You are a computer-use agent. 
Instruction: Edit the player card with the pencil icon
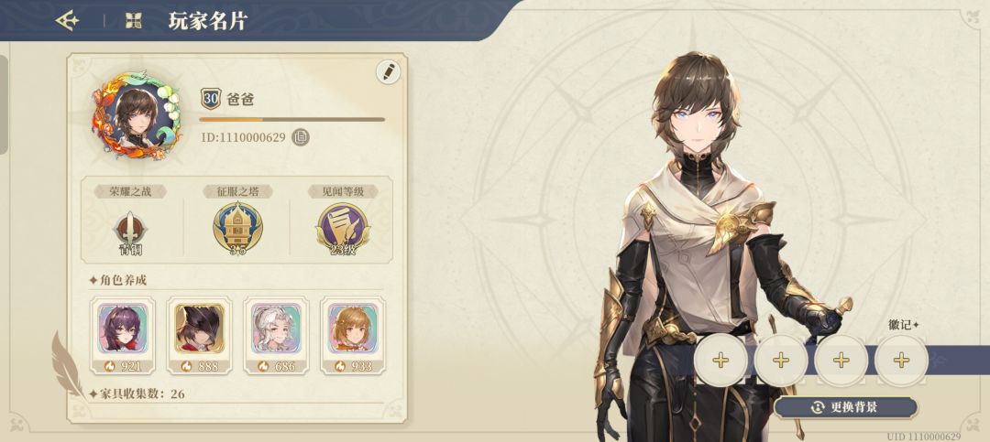click(x=389, y=71)
